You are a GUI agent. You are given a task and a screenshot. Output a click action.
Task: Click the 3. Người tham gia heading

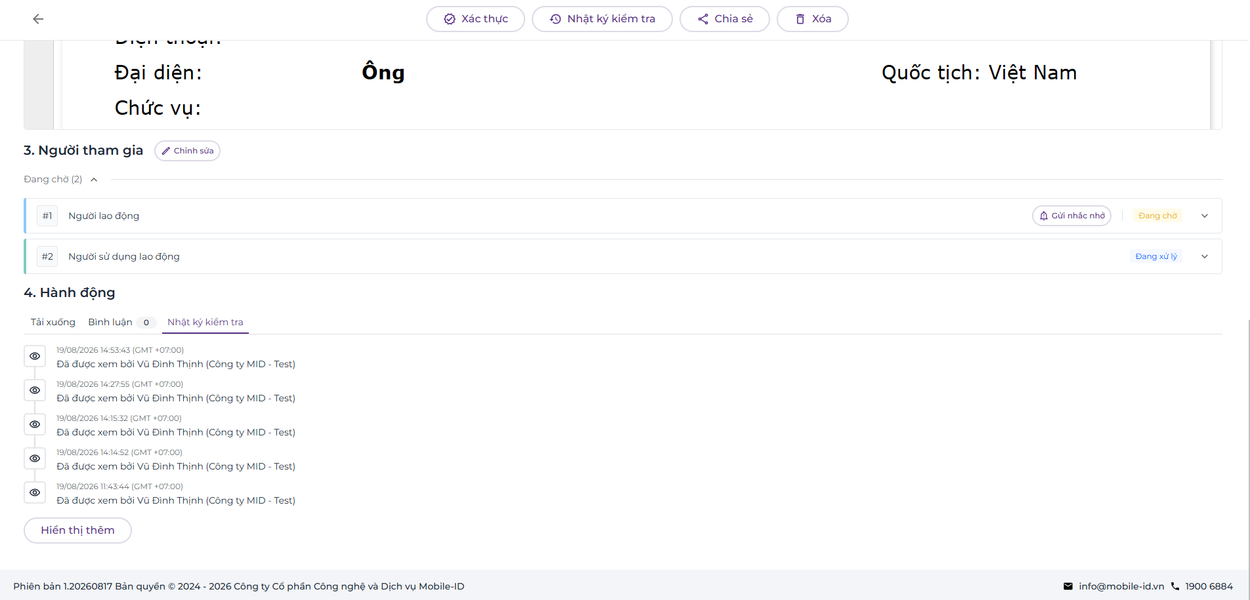83,150
